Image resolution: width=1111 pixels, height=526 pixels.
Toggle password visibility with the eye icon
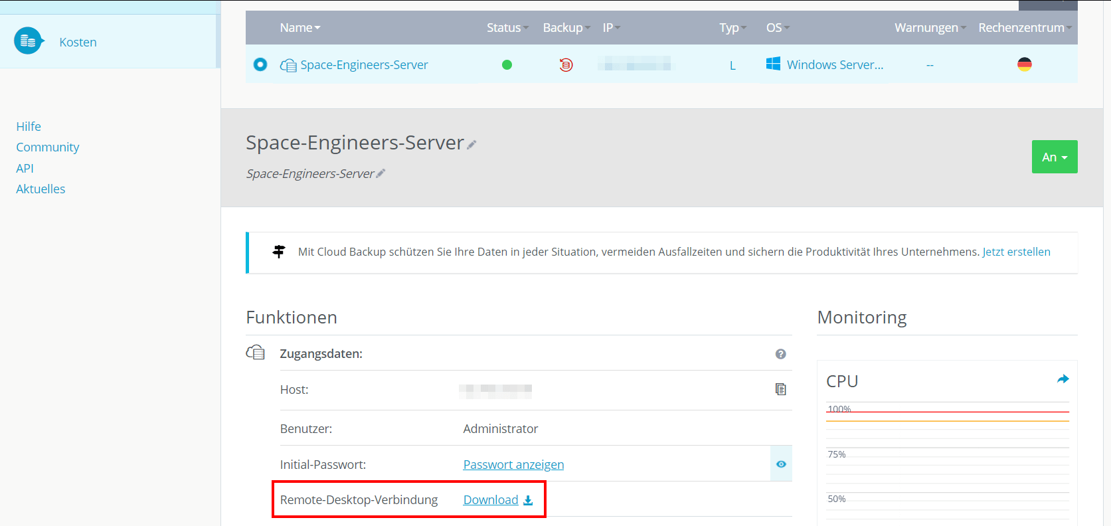(781, 464)
